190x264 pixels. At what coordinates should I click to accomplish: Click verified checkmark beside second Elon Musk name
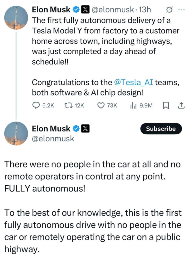(x=76, y=129)
